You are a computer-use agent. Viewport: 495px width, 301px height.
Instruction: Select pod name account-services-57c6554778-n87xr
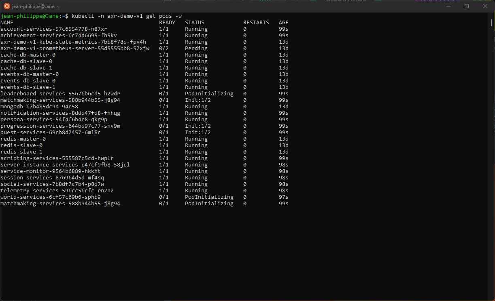54,29
